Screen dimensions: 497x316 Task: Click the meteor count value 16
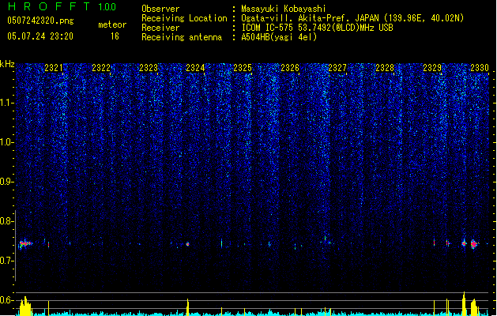pyautogui.click(x=115, y=36)
